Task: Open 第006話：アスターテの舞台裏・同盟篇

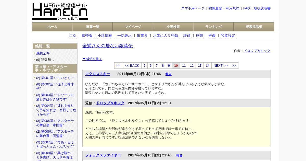Action: [55, 134]
